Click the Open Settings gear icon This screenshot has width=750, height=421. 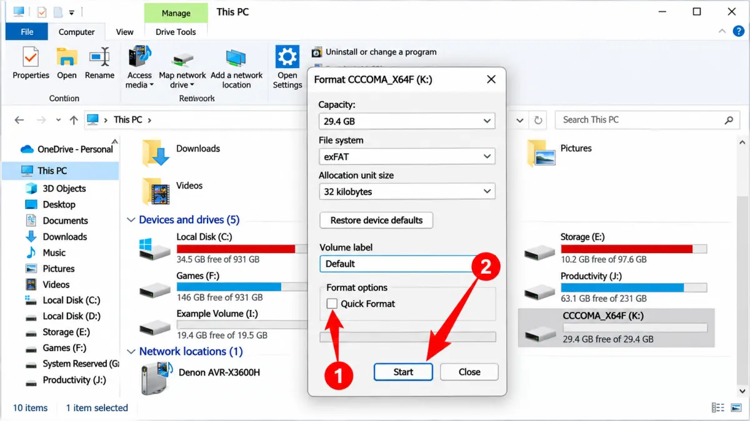pyautogui.click(x=287, y=57)
